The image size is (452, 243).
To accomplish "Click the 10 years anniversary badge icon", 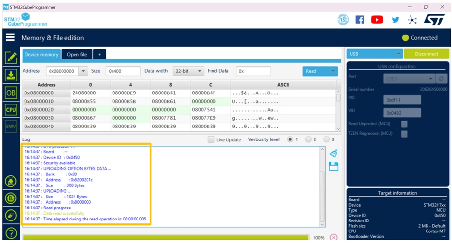I will [343, 20].
